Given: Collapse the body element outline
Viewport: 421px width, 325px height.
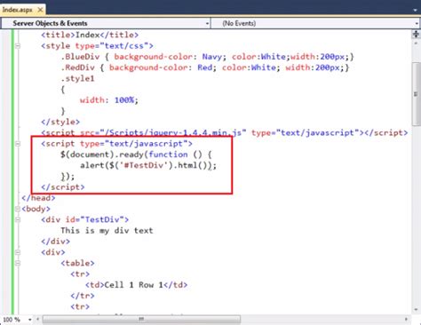Looking at the screenshot, I should 18,209.
